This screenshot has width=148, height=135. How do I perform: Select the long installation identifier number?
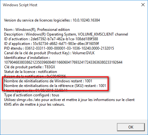pyautogui.click(x=63, y=62)
